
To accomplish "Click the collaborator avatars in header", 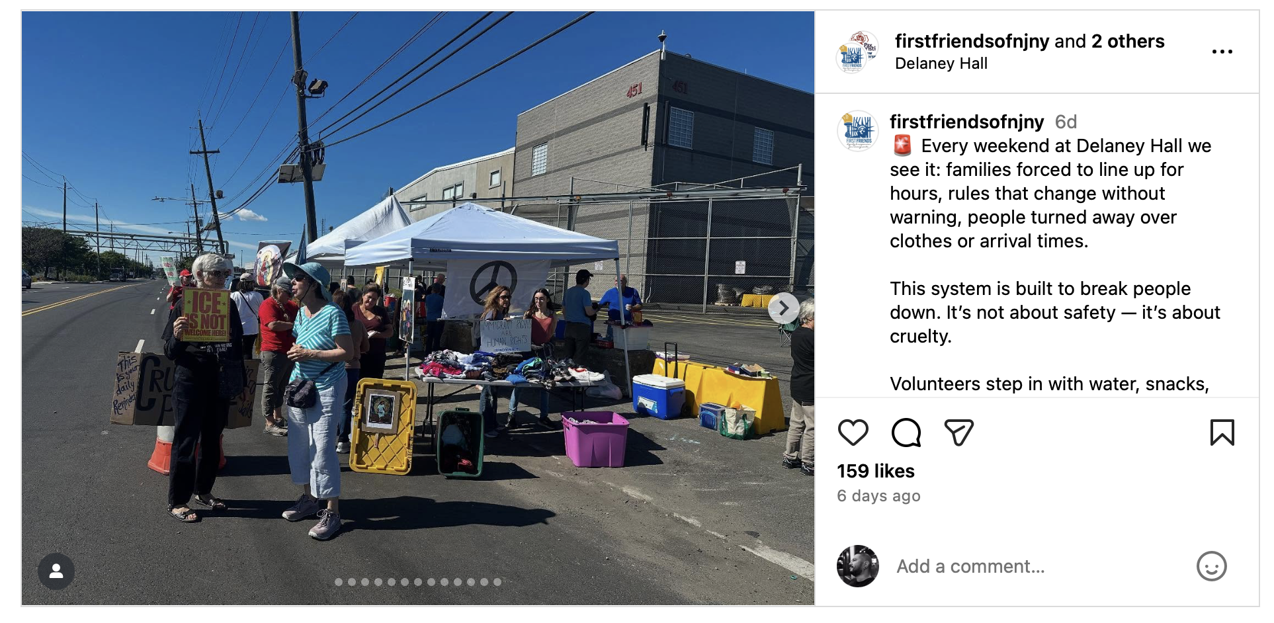I will click(x=857, y=52).
